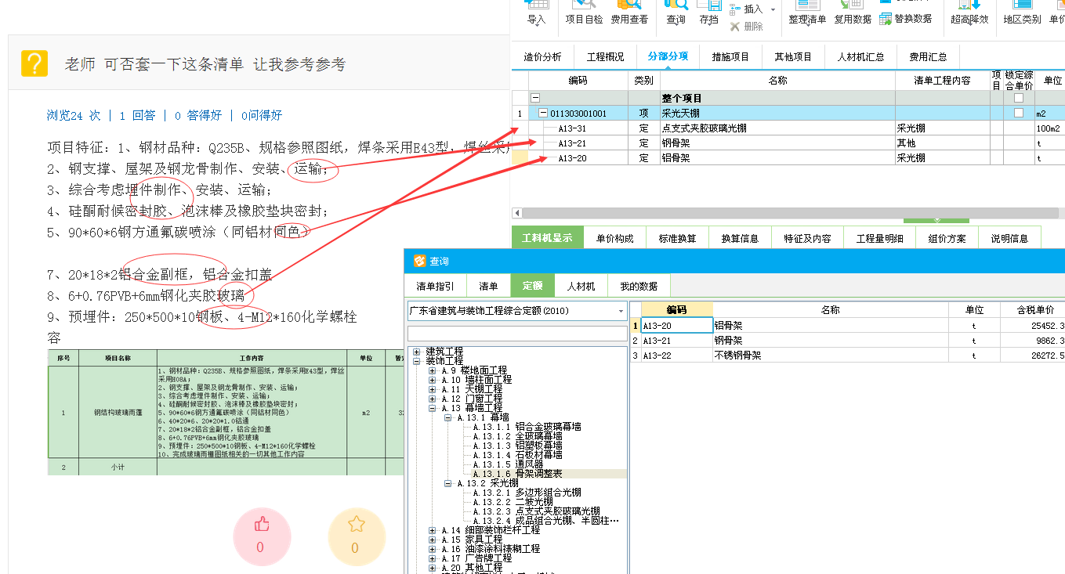Switch to 其他项目 tab

[x=793, y=56]
